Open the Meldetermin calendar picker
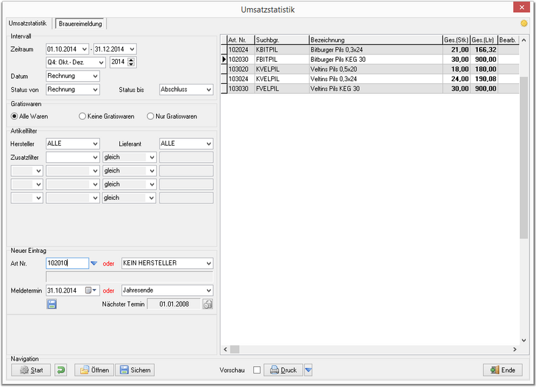The height and width of the screenshot is (387, 536). click(x=90, y=290)
